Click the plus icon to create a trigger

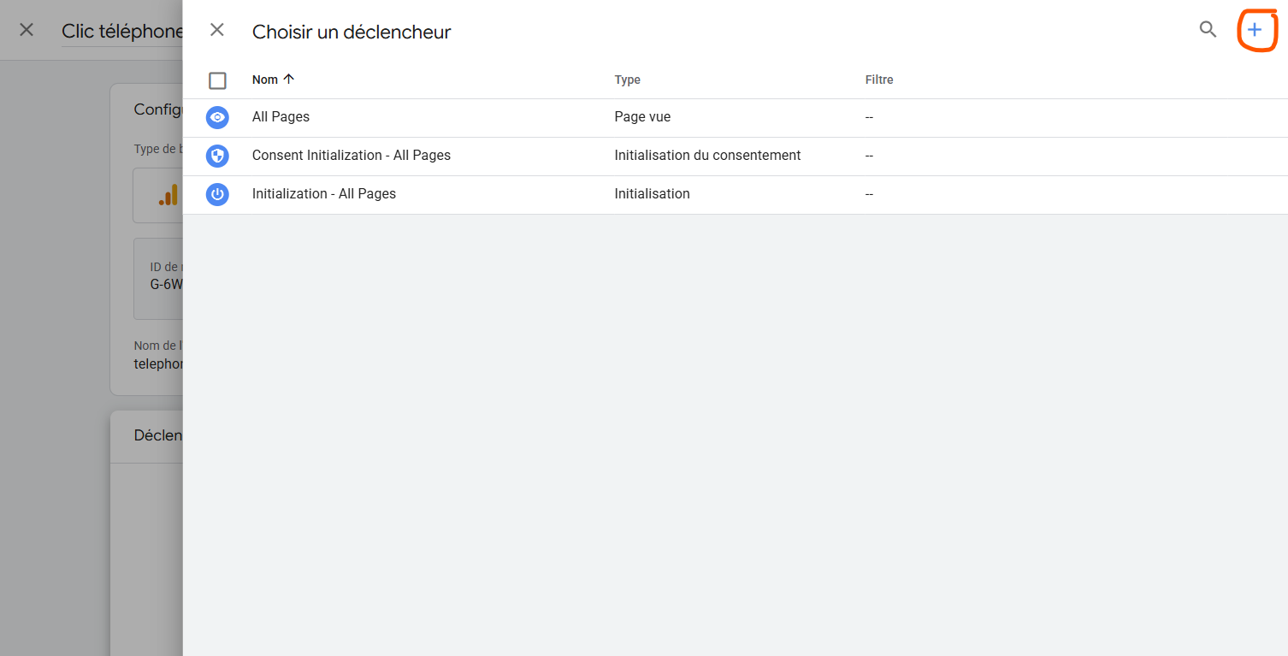(x=1254, y=30)
